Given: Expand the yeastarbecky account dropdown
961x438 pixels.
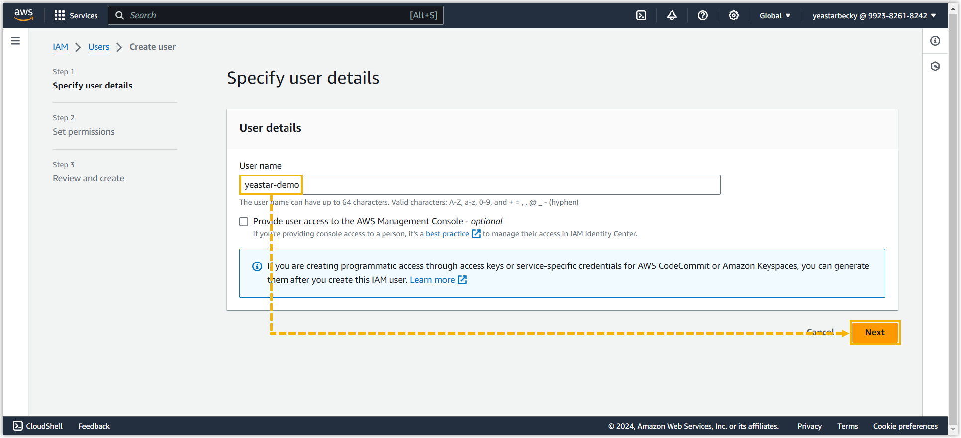Looking at the screenshot, I should click(873, 15).
